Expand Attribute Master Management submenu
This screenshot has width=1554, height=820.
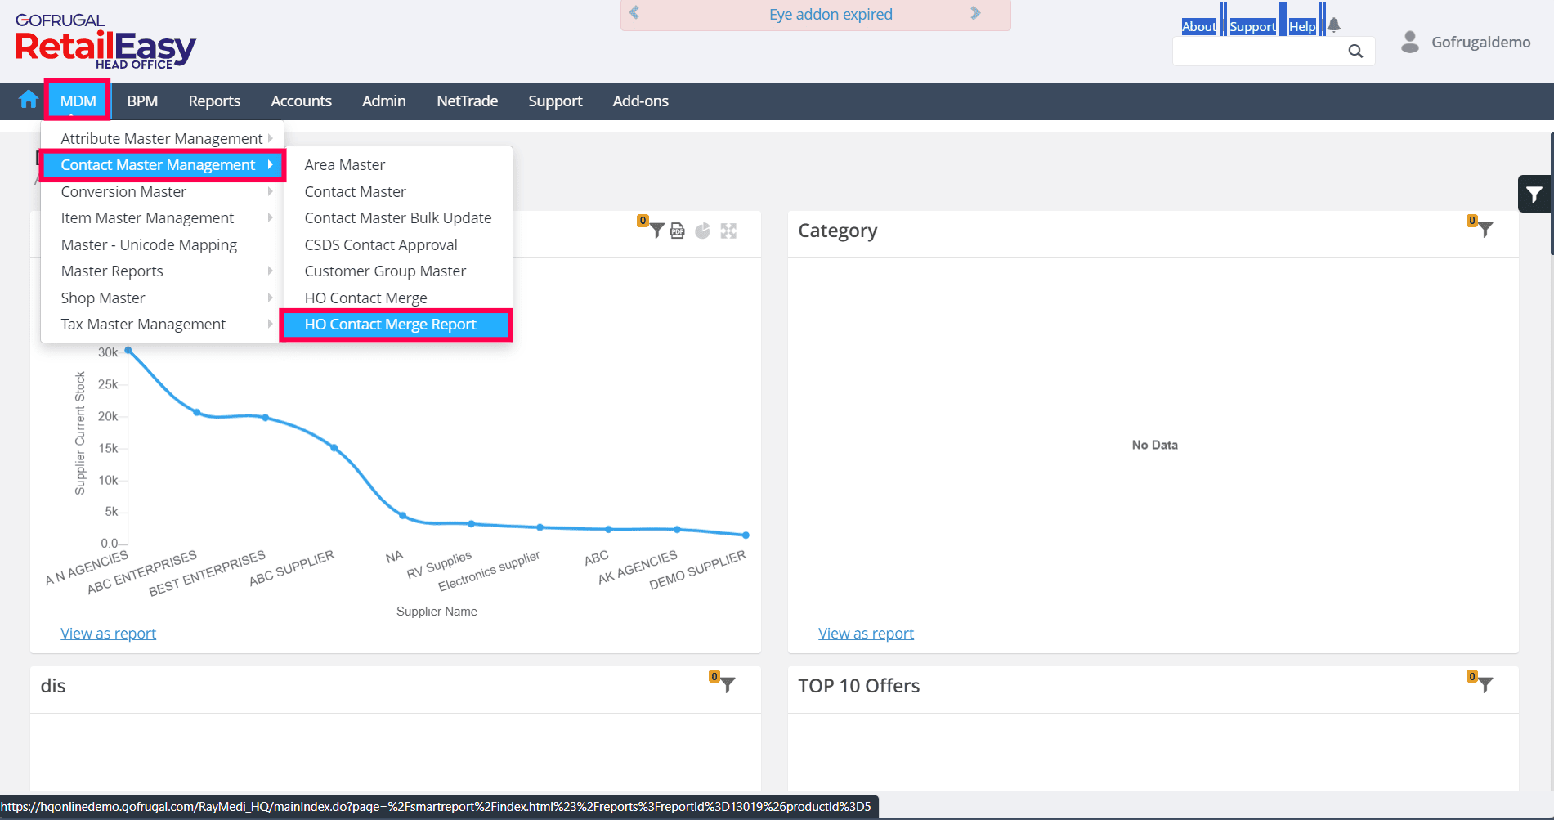tap(163, 138)
